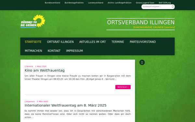This screenshot has width=195, height=122.
Task: Open Partei/Vorstand menu item
Action: click(x=143, y=42)
